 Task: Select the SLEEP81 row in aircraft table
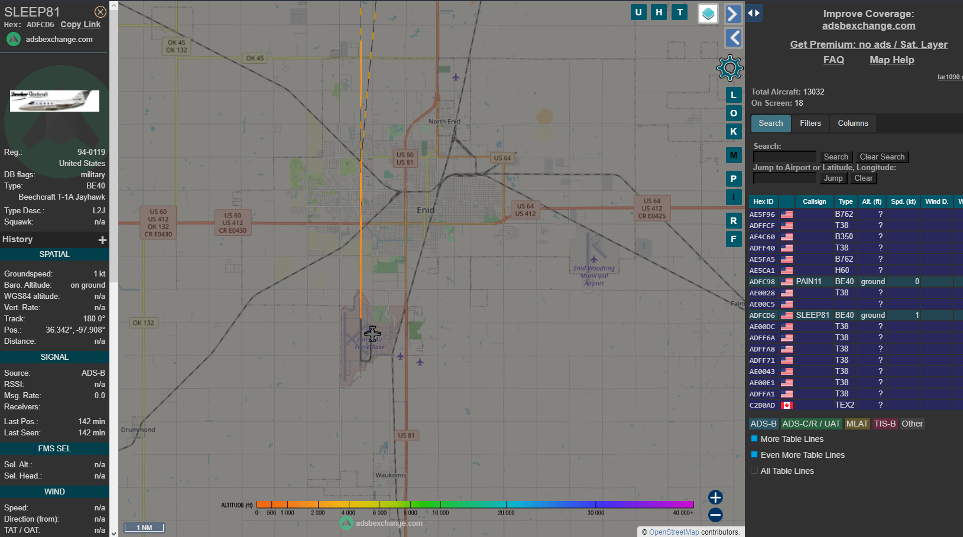[x=855, y=315]
